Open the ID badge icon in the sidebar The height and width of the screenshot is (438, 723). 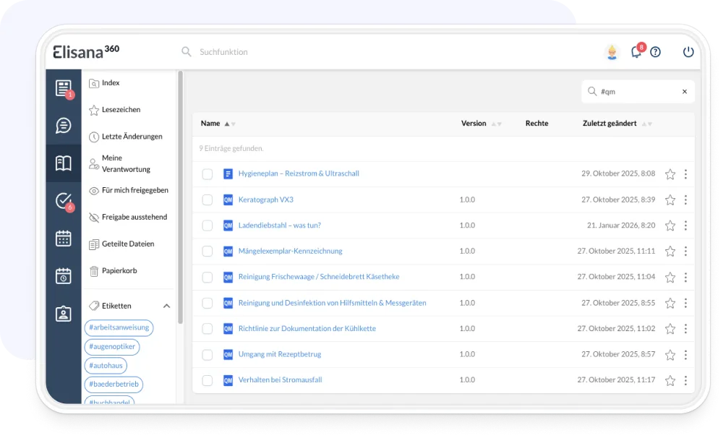pyautogui.click(x=63, y=314)
